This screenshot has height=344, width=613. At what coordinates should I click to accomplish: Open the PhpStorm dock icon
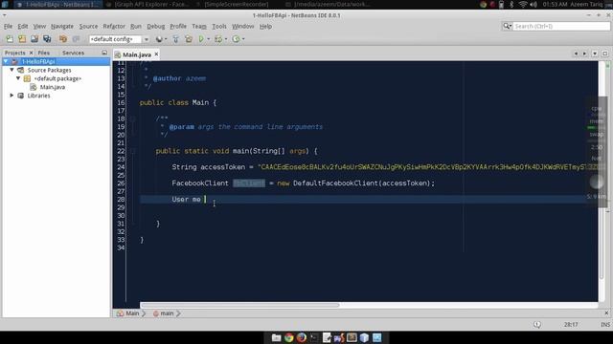[x=339, y=337]
